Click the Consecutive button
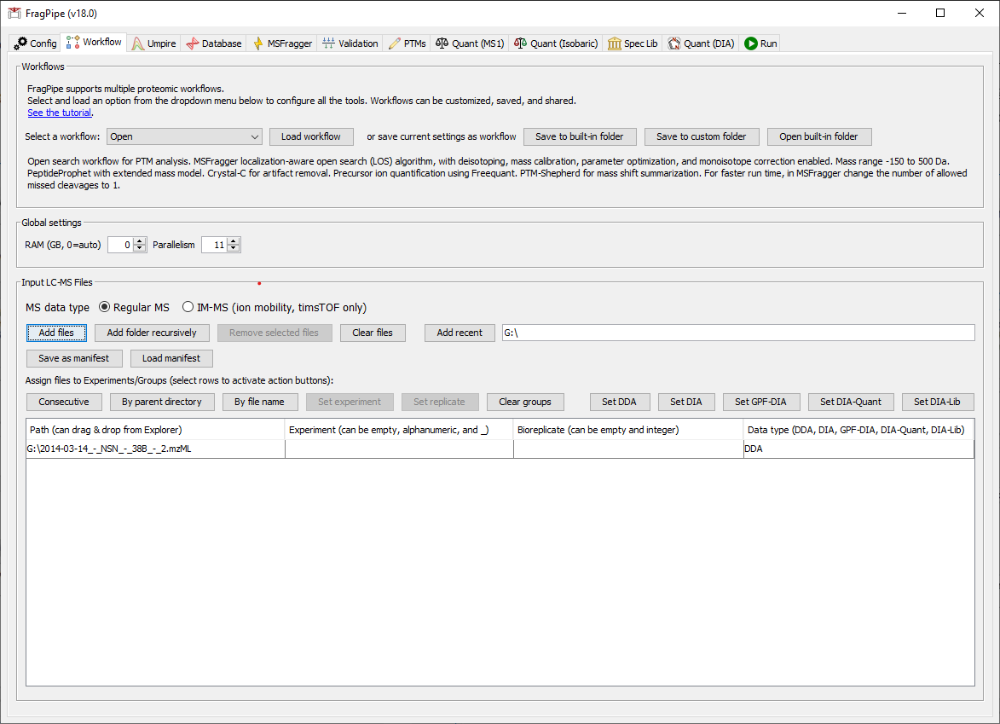1000x724 pixels. tap(64, 402)
